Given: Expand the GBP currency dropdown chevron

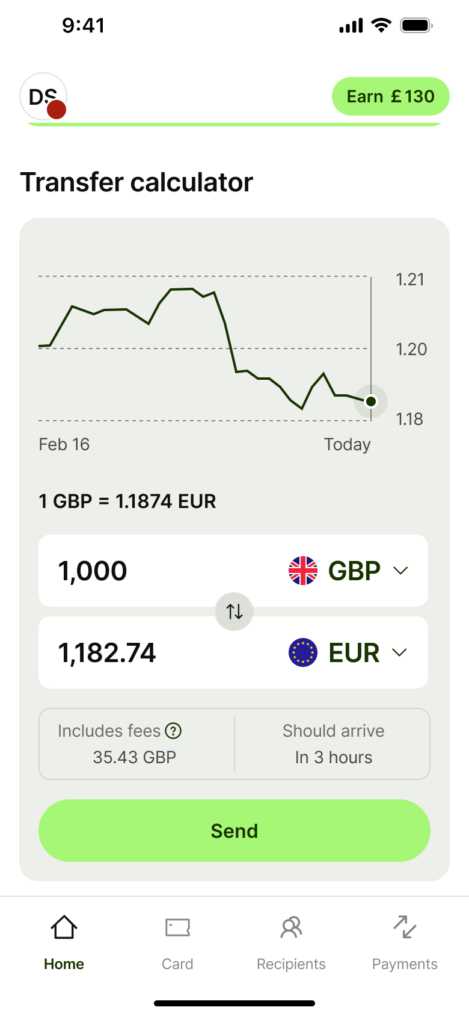Looking at the screenshot, I should pos(400,571).
